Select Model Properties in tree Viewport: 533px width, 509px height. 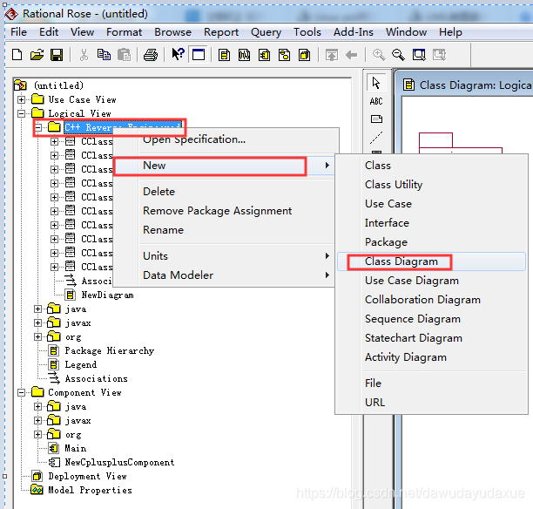pos(90,491)
